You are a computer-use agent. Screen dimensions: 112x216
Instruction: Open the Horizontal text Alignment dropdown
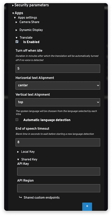pos(58,85)
